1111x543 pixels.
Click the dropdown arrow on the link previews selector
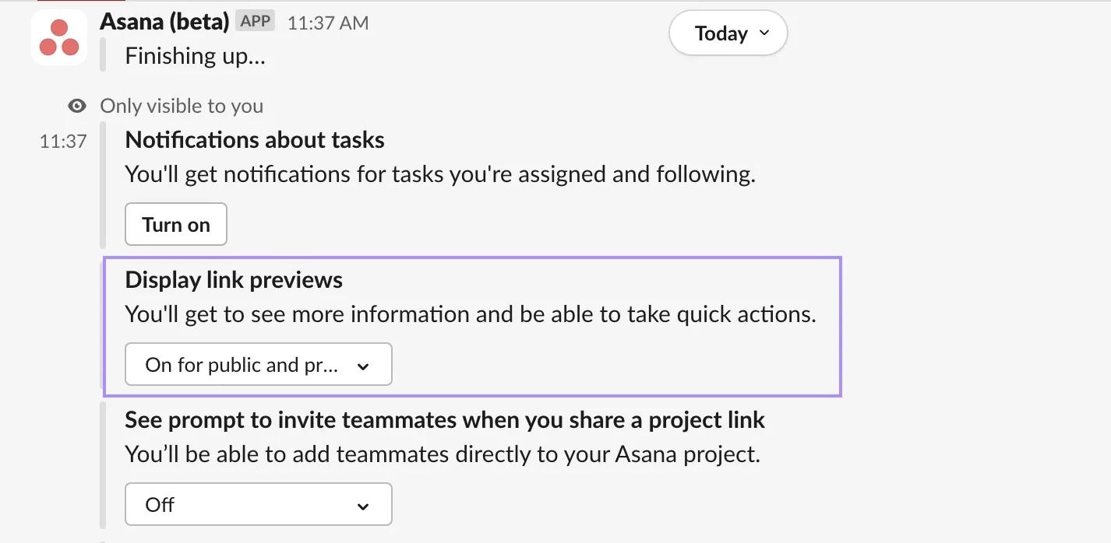[x=362, y=364]
